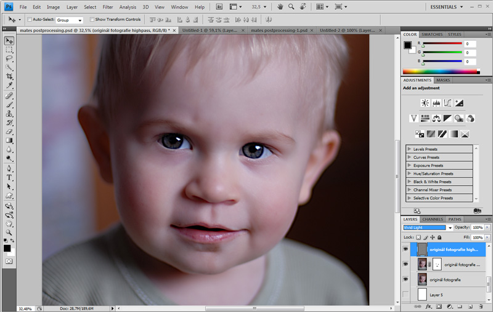Expand the Curves Presets list

coord(409,158)
